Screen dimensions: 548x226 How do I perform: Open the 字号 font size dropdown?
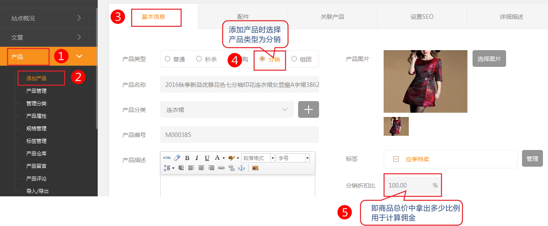click(x=293, y=158)
